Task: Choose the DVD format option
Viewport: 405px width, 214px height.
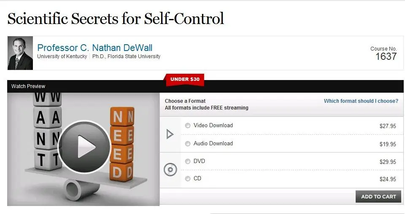Action: [x=188, y=161]
